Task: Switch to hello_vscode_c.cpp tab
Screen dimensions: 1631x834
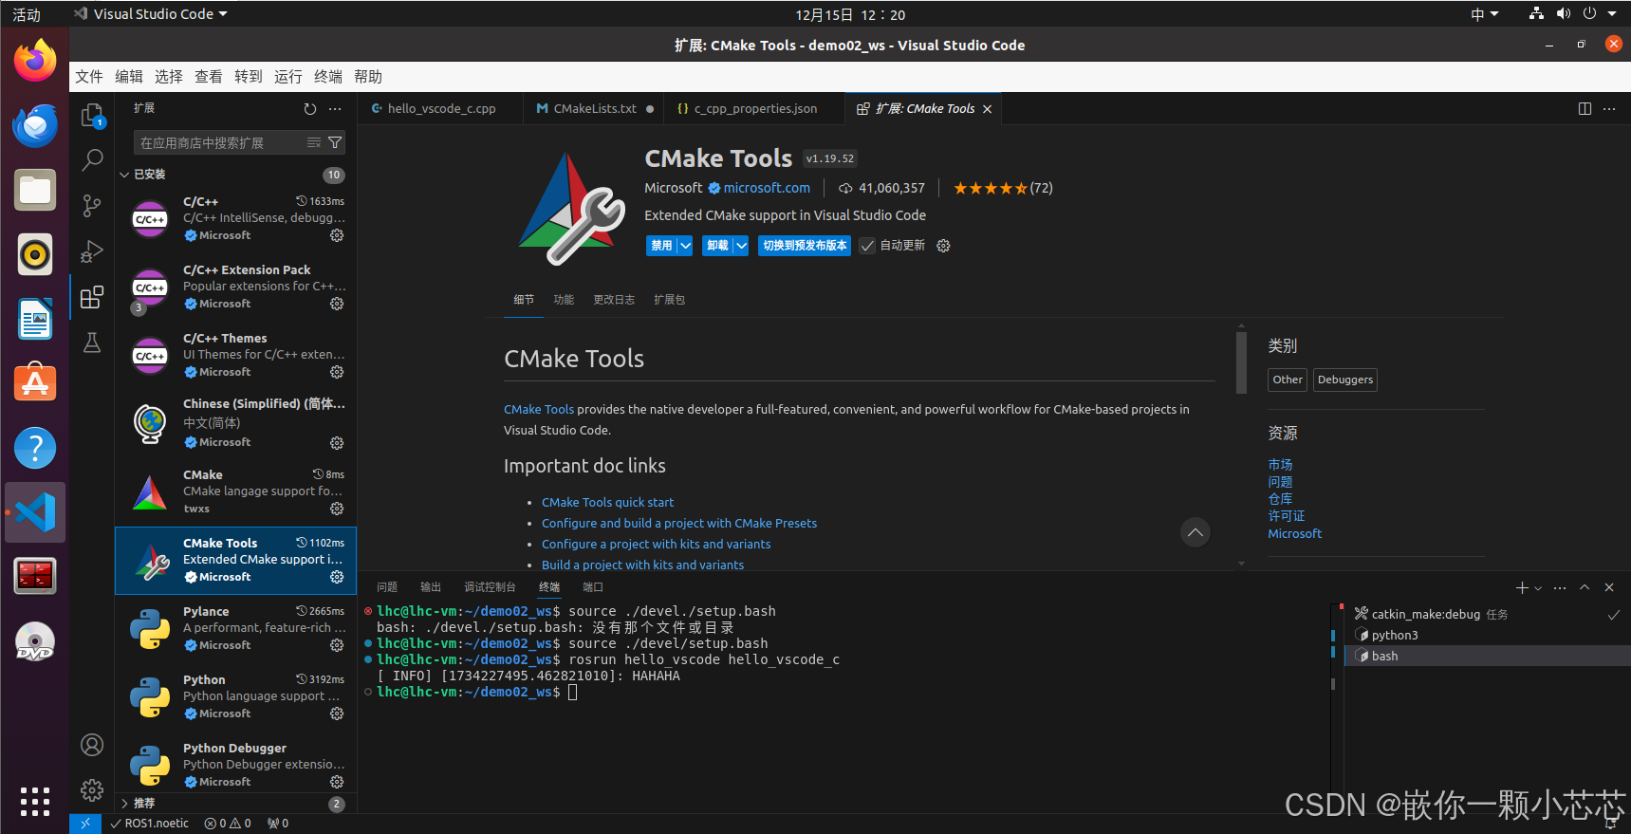Action: pos(440,109)
